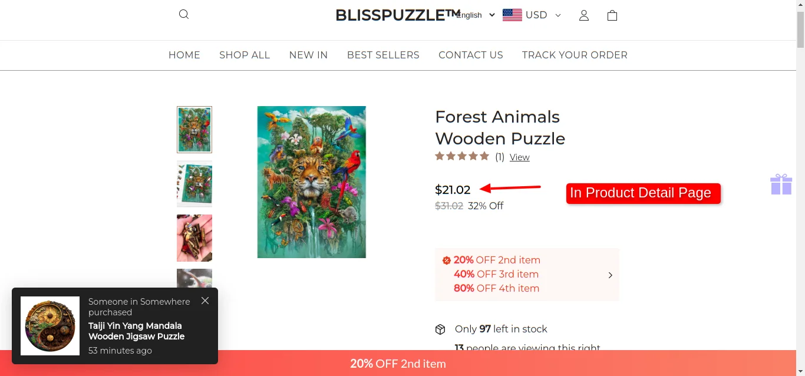
Task: Open the shopping bag cart icon
Action: point(612,15)
